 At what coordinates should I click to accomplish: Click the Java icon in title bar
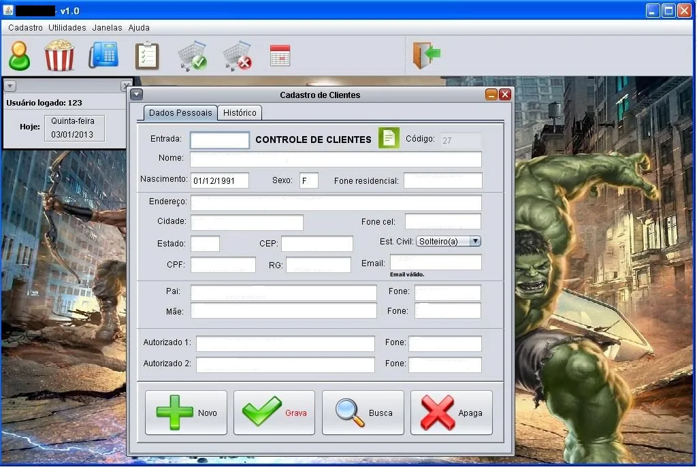tap(8, 10)
